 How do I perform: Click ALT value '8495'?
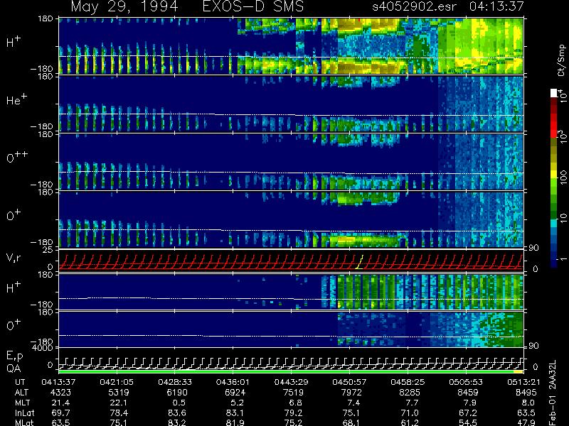coord(526,393)
